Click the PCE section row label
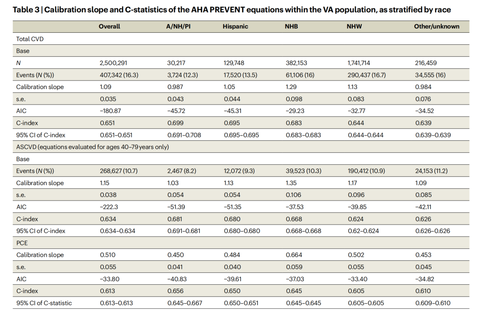The image size is (479, 314). pyautogui.click(x=22, y=243)
